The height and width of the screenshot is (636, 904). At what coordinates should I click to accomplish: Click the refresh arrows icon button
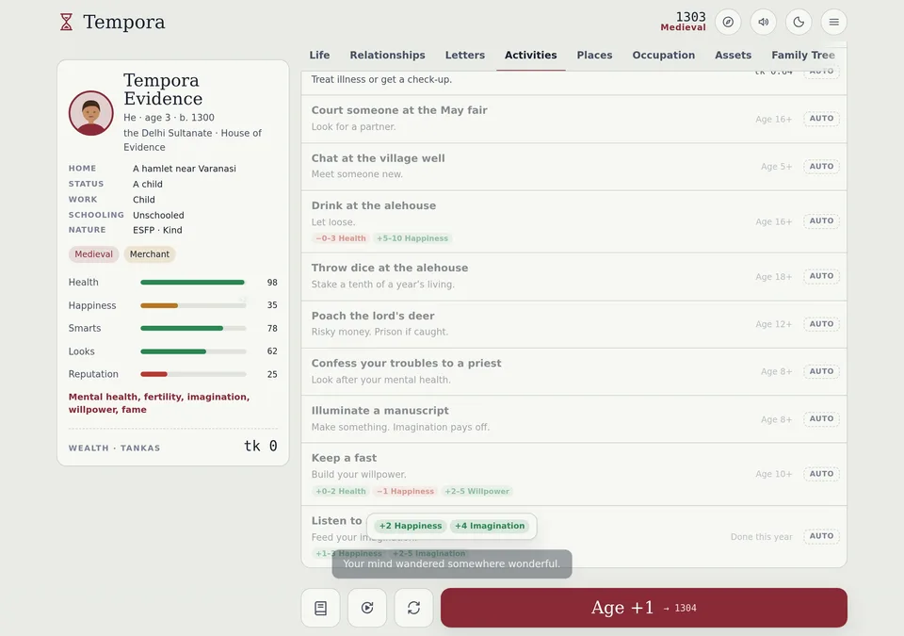(414, 608)
